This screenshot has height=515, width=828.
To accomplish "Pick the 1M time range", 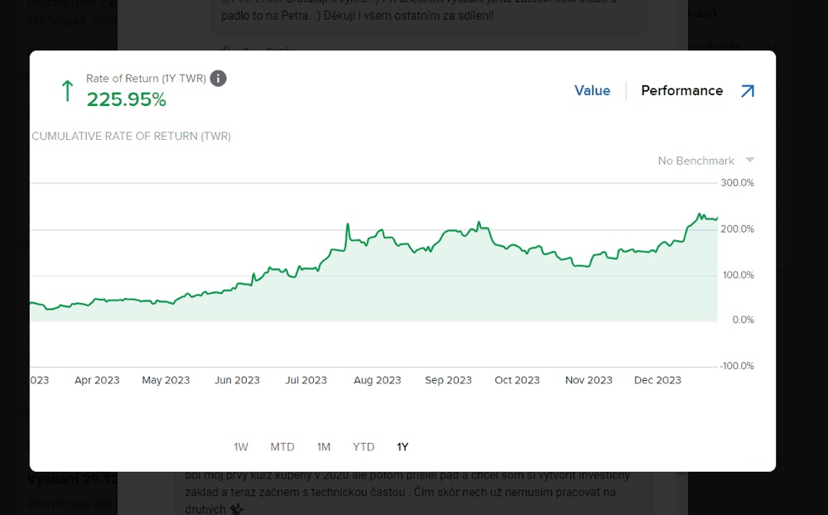I will tap(324, 447).
